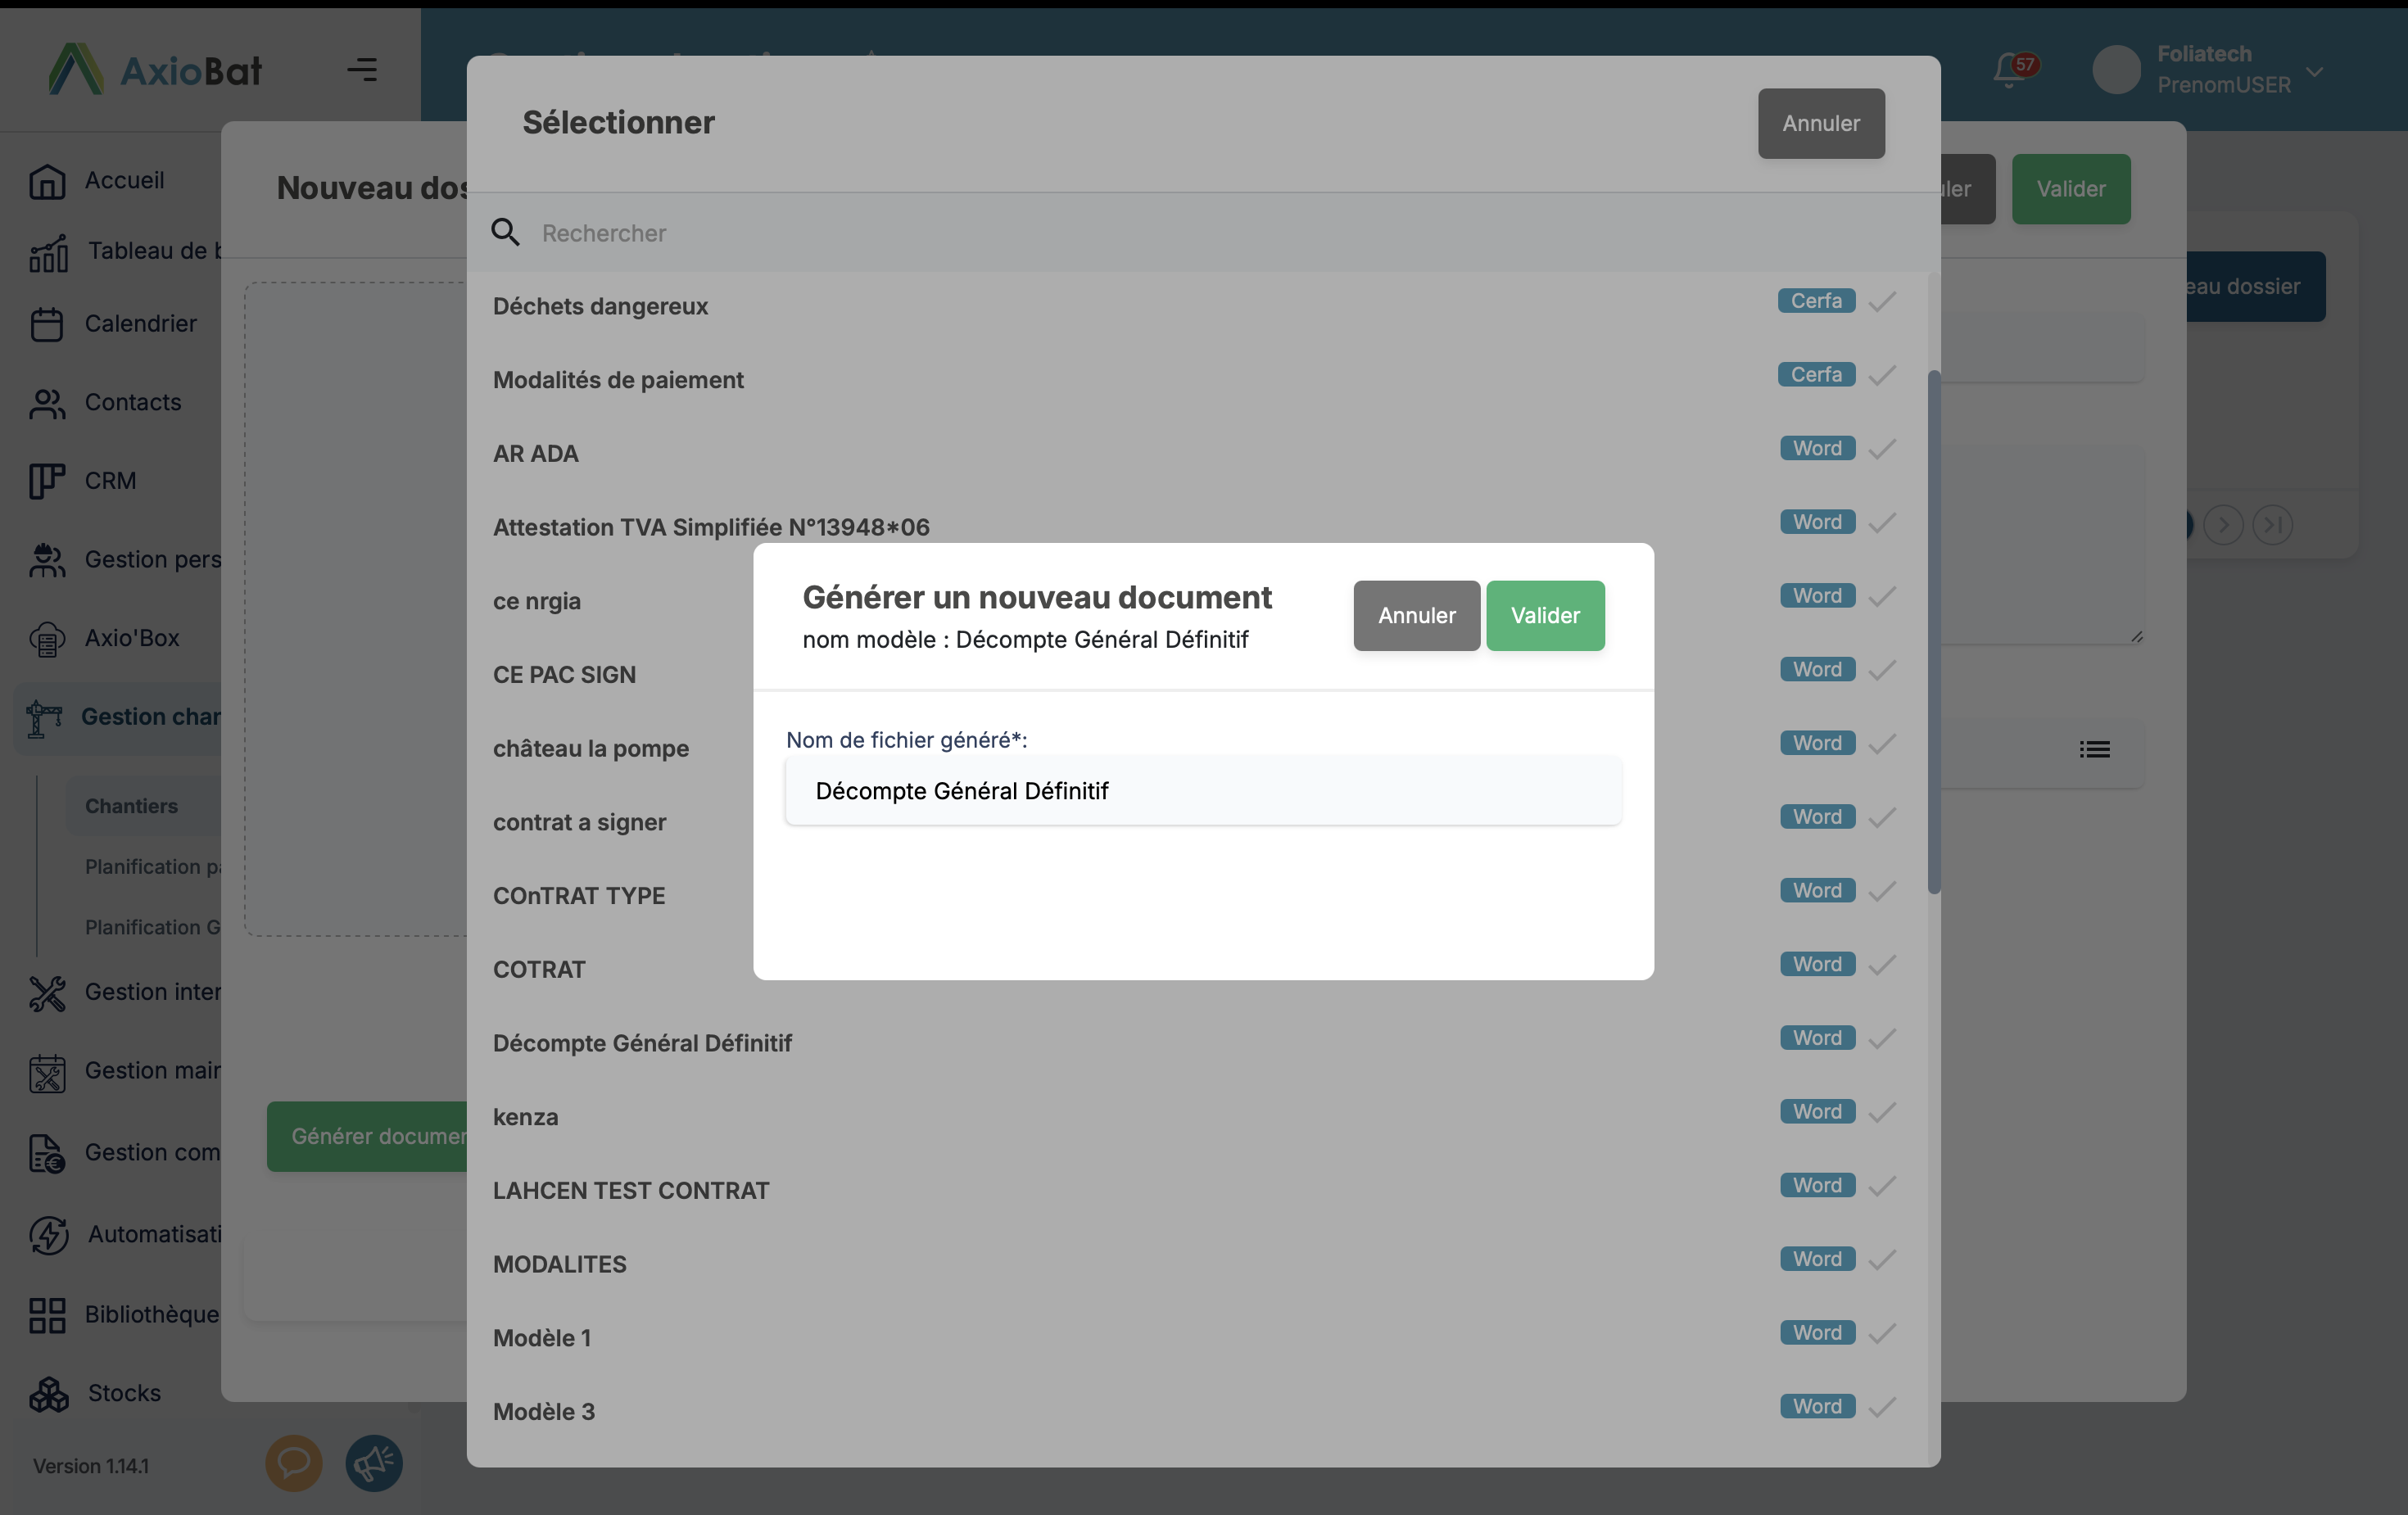Select the checkmark for Modalités de paiement

click(x=1882, y=376)
